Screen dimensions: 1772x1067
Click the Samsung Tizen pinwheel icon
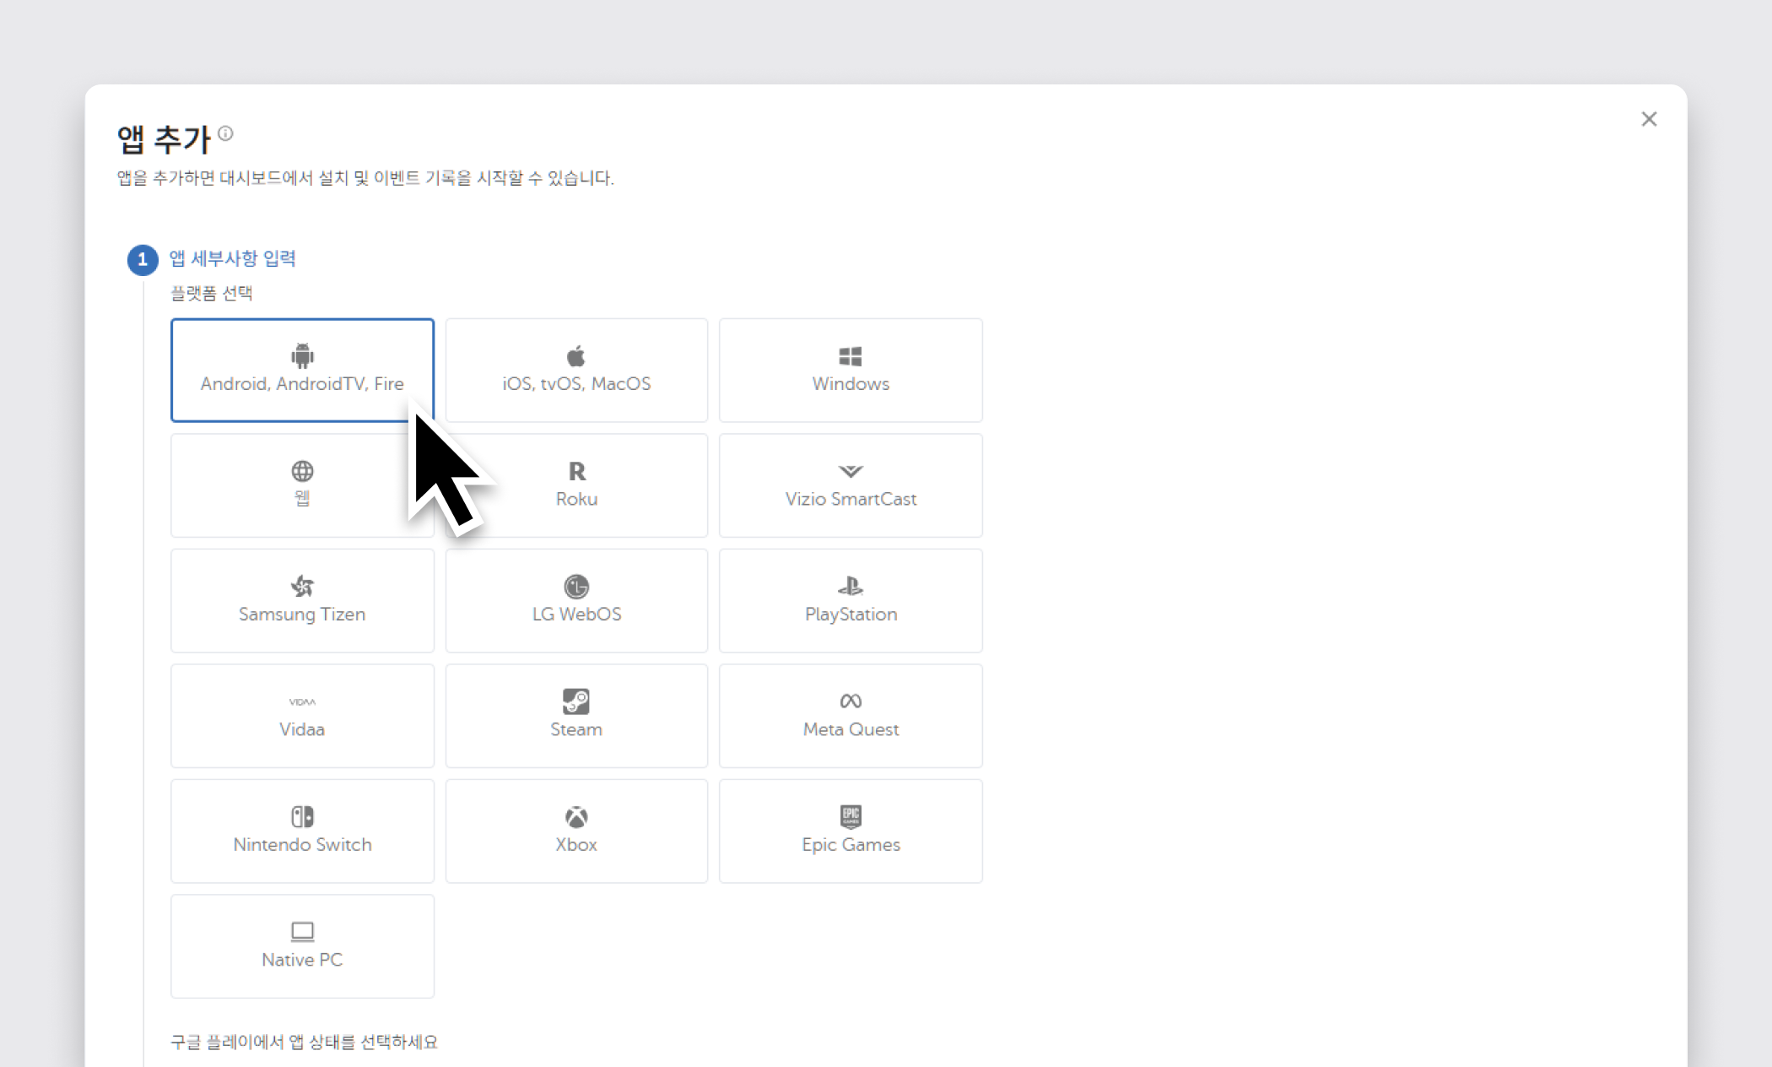click(x=302, y=586)
